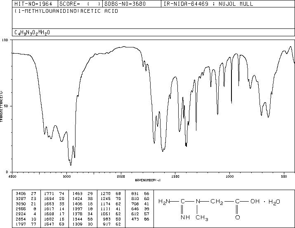
Task: Click the CH2 group in the structure diagram
Action: pyautogui.click(x=217, y=202)
